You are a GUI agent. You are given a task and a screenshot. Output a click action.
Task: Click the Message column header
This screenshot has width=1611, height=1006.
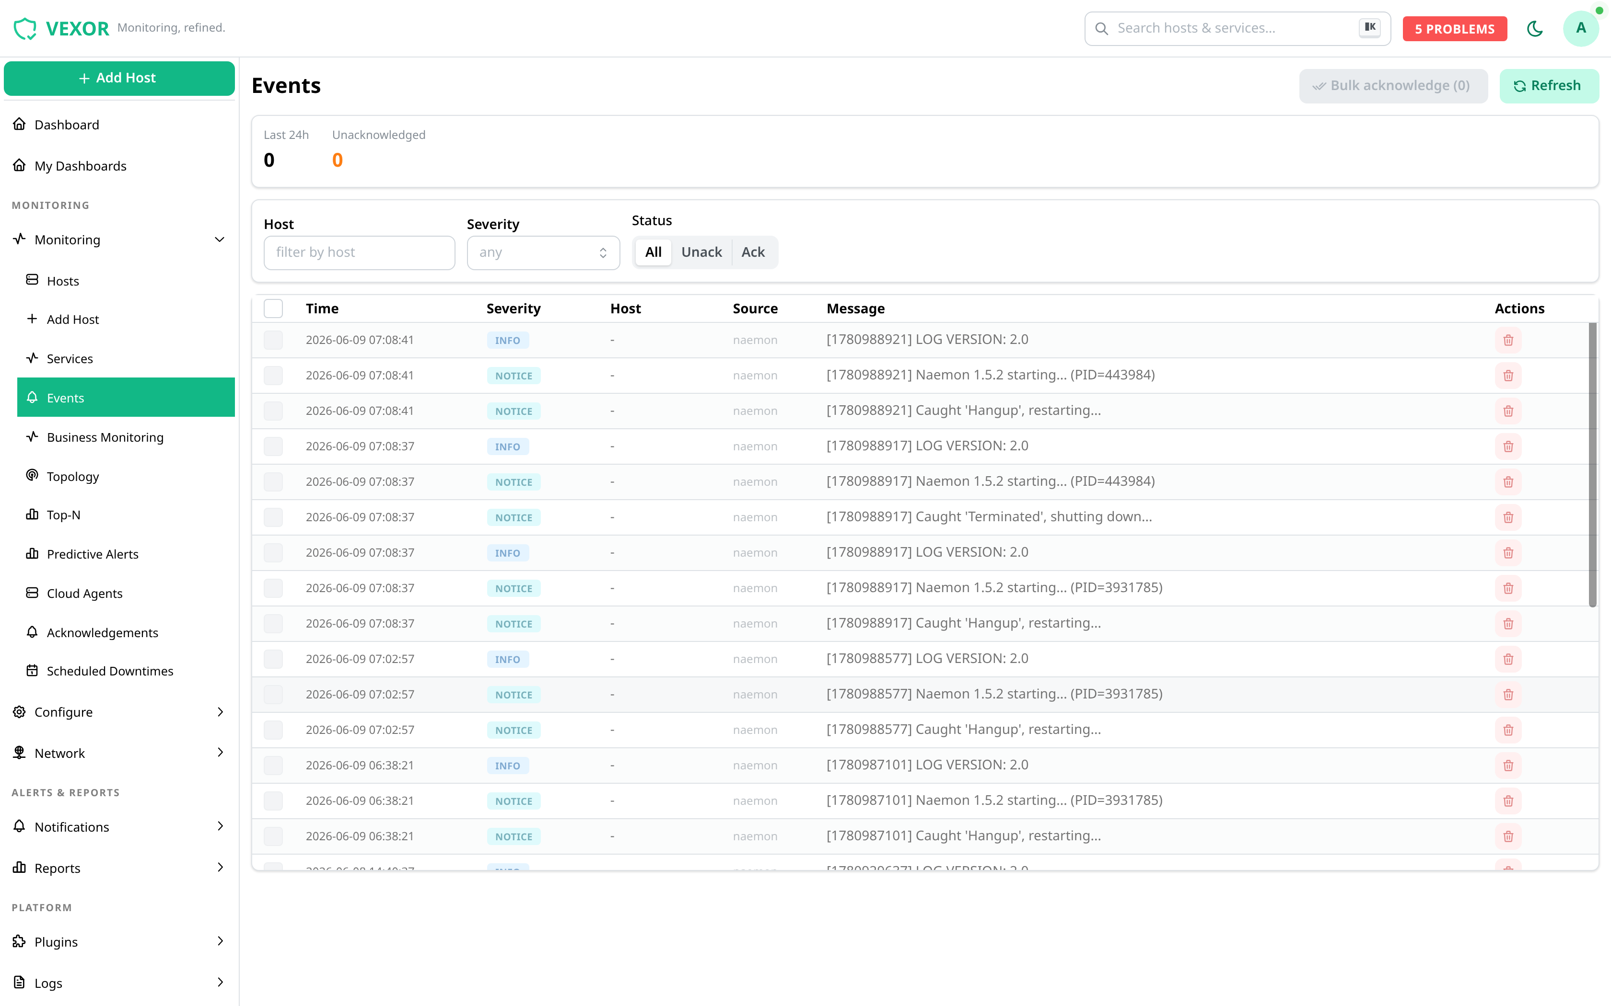[x=855, y=309]
